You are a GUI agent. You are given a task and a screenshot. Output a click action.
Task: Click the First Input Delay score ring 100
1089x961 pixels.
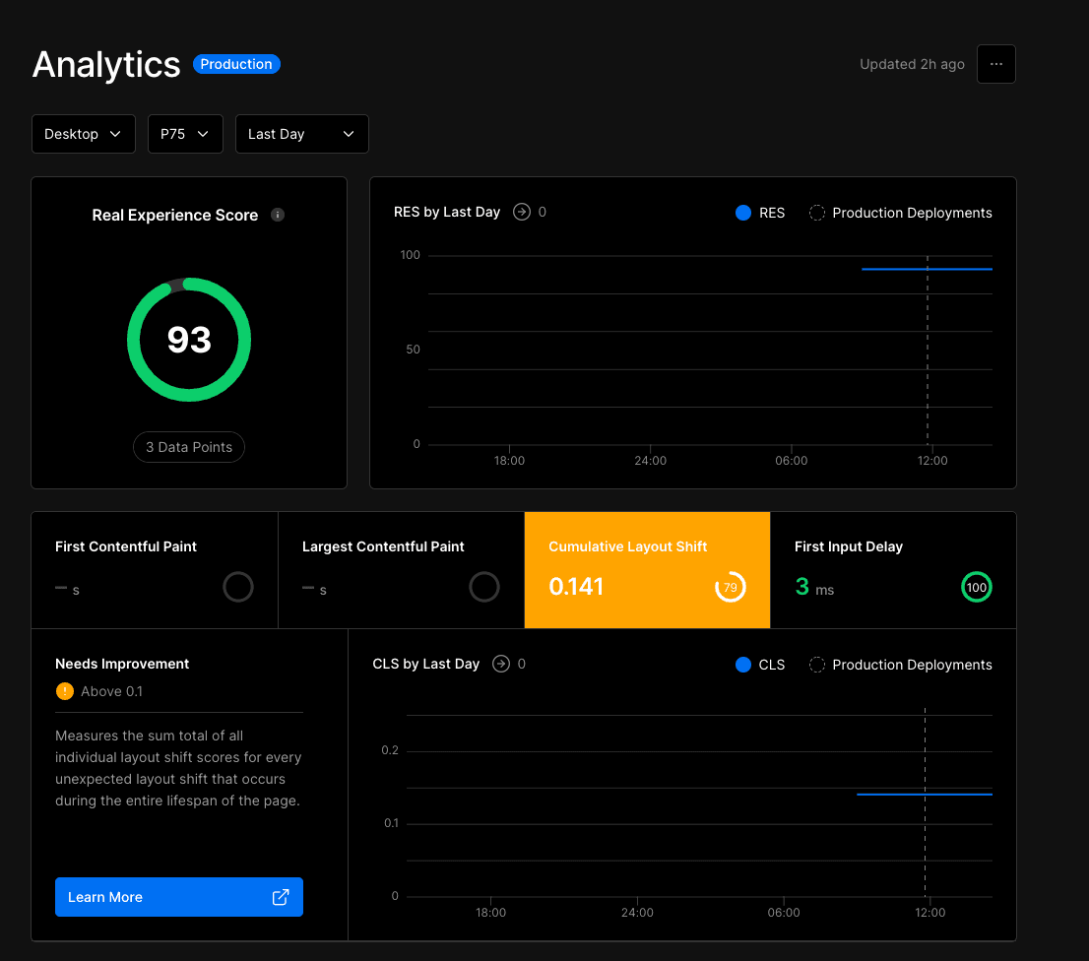976,588
